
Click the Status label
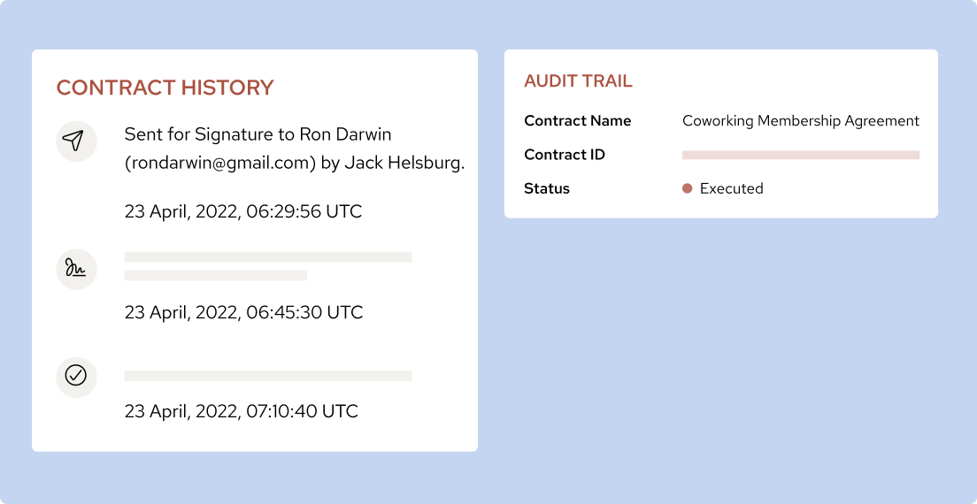tap(547, 188)
